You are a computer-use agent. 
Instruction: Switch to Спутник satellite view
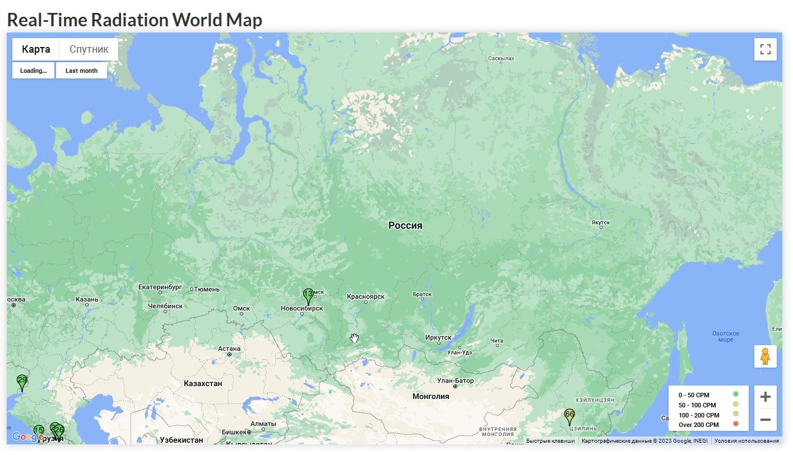pos(89,49)
